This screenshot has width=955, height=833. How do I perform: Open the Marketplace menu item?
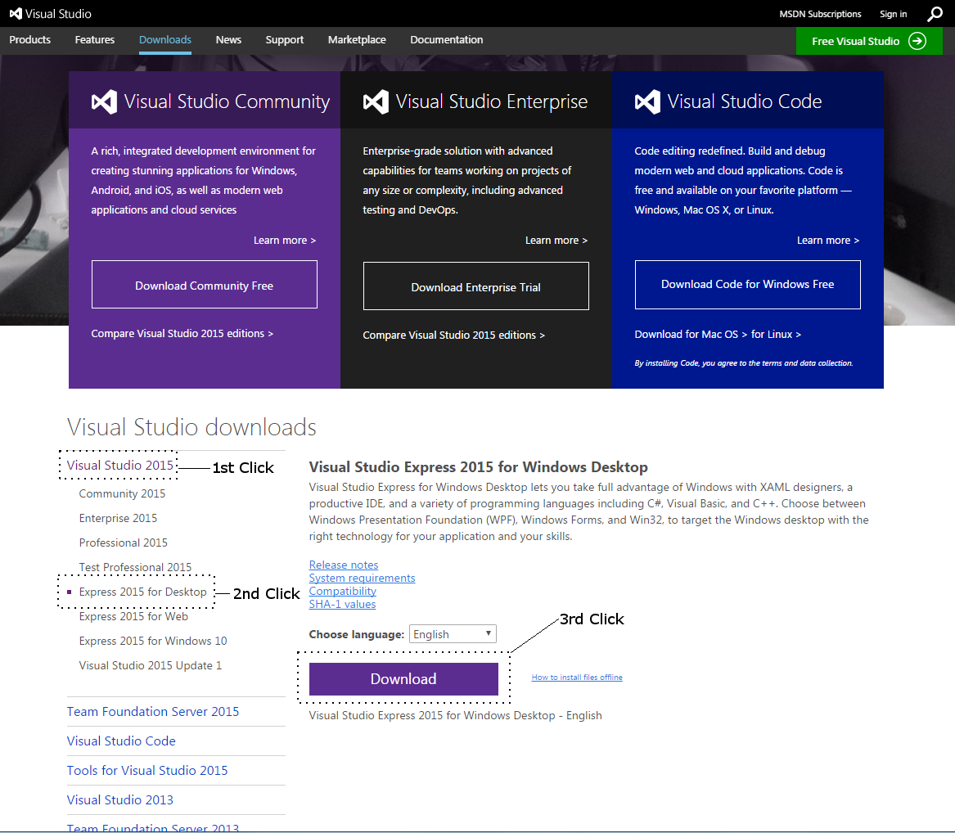click(357, 39)
